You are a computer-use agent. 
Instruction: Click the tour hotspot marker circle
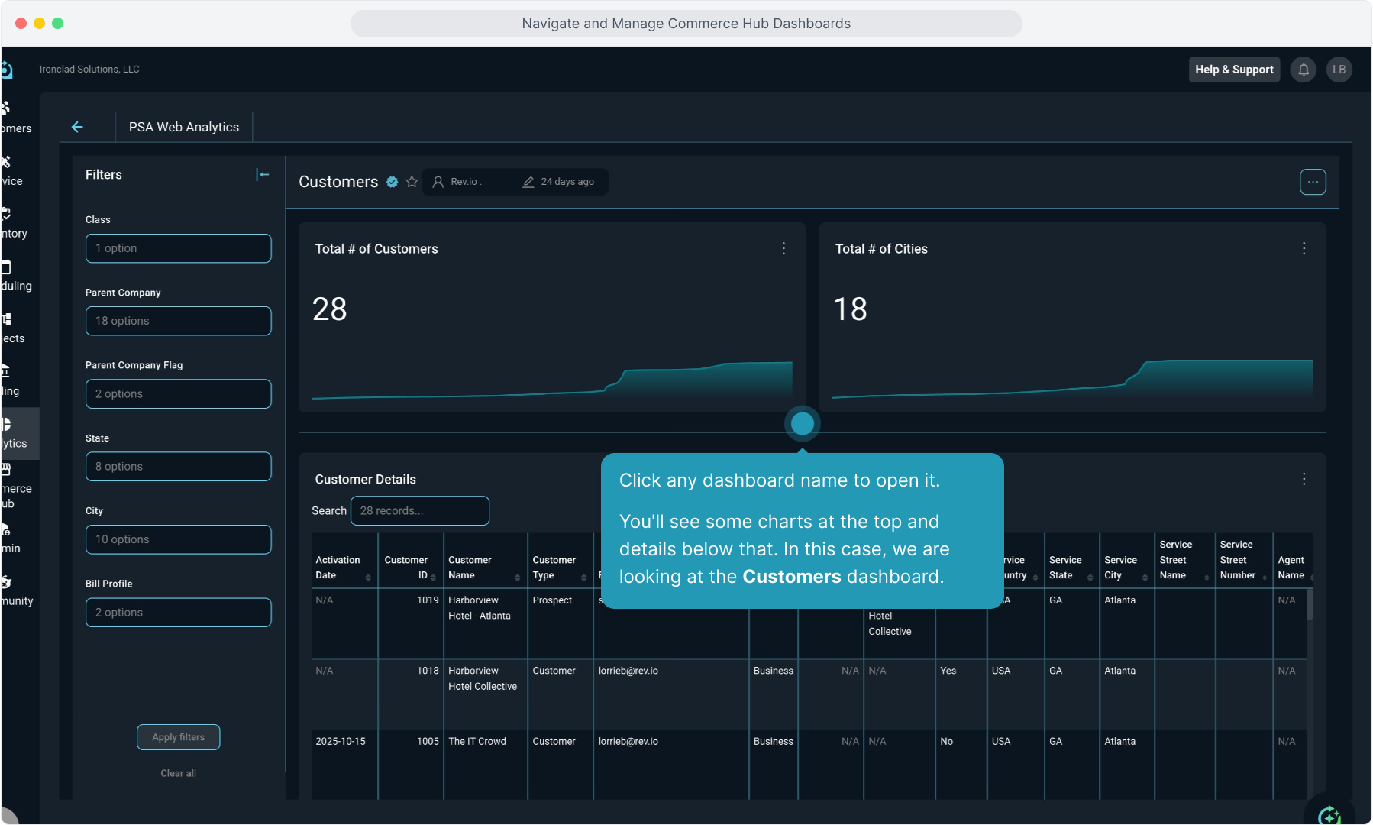802,423
